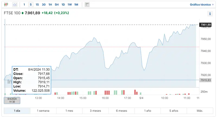The image size is (217, 118).
Task: Click the 7.961,89 headline price
Action: click(32, 13)
